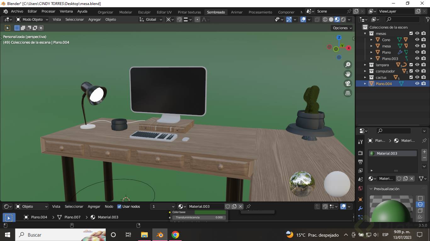Open the Render properties tab

click(x=360, y=153)
